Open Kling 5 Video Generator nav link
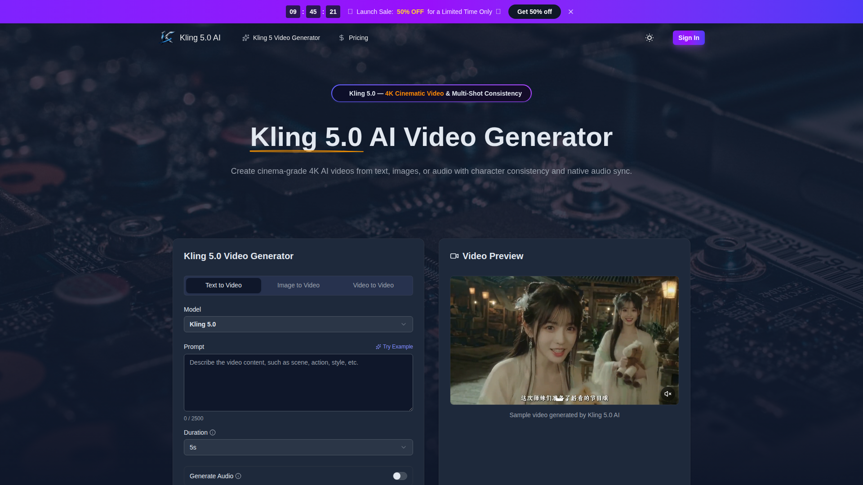 tap(286, 38)
